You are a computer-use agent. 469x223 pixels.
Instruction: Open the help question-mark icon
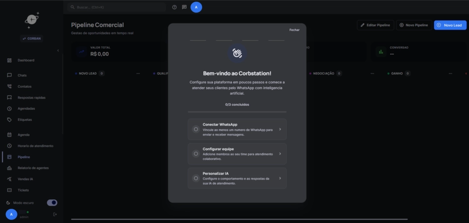coord(174,7)
